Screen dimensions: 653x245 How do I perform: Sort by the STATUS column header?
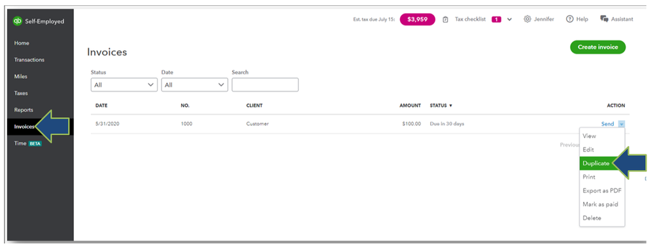(x=441, y=106)
